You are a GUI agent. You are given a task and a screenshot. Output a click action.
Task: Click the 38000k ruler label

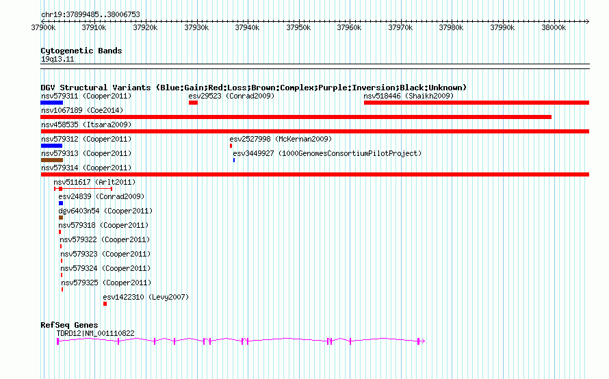554,27
